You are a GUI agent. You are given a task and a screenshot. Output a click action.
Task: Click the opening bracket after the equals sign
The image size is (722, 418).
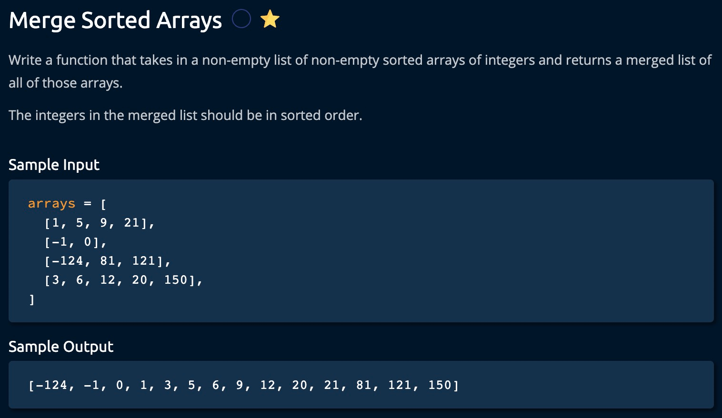103,204
